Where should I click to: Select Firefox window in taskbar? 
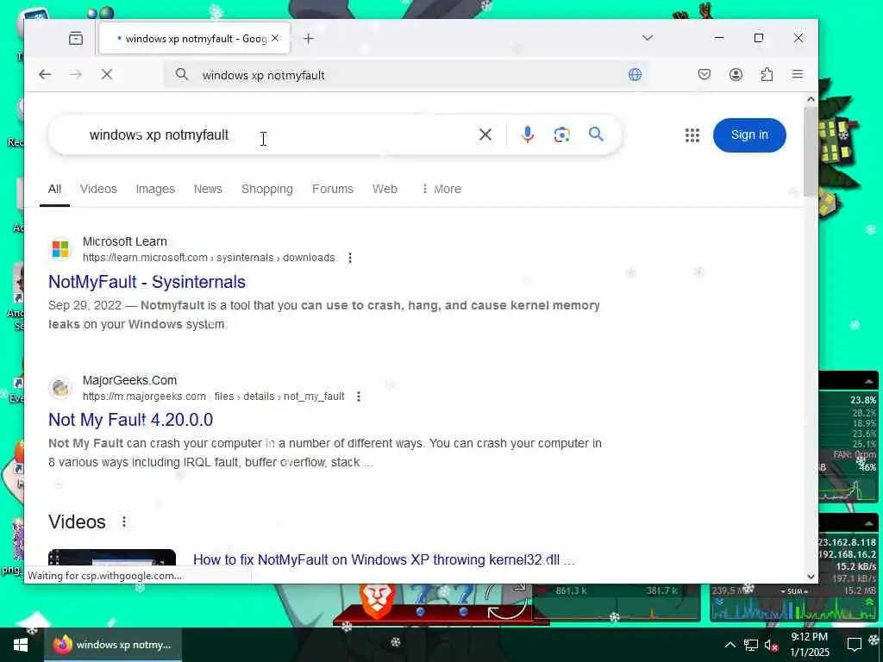click(113, 645)
